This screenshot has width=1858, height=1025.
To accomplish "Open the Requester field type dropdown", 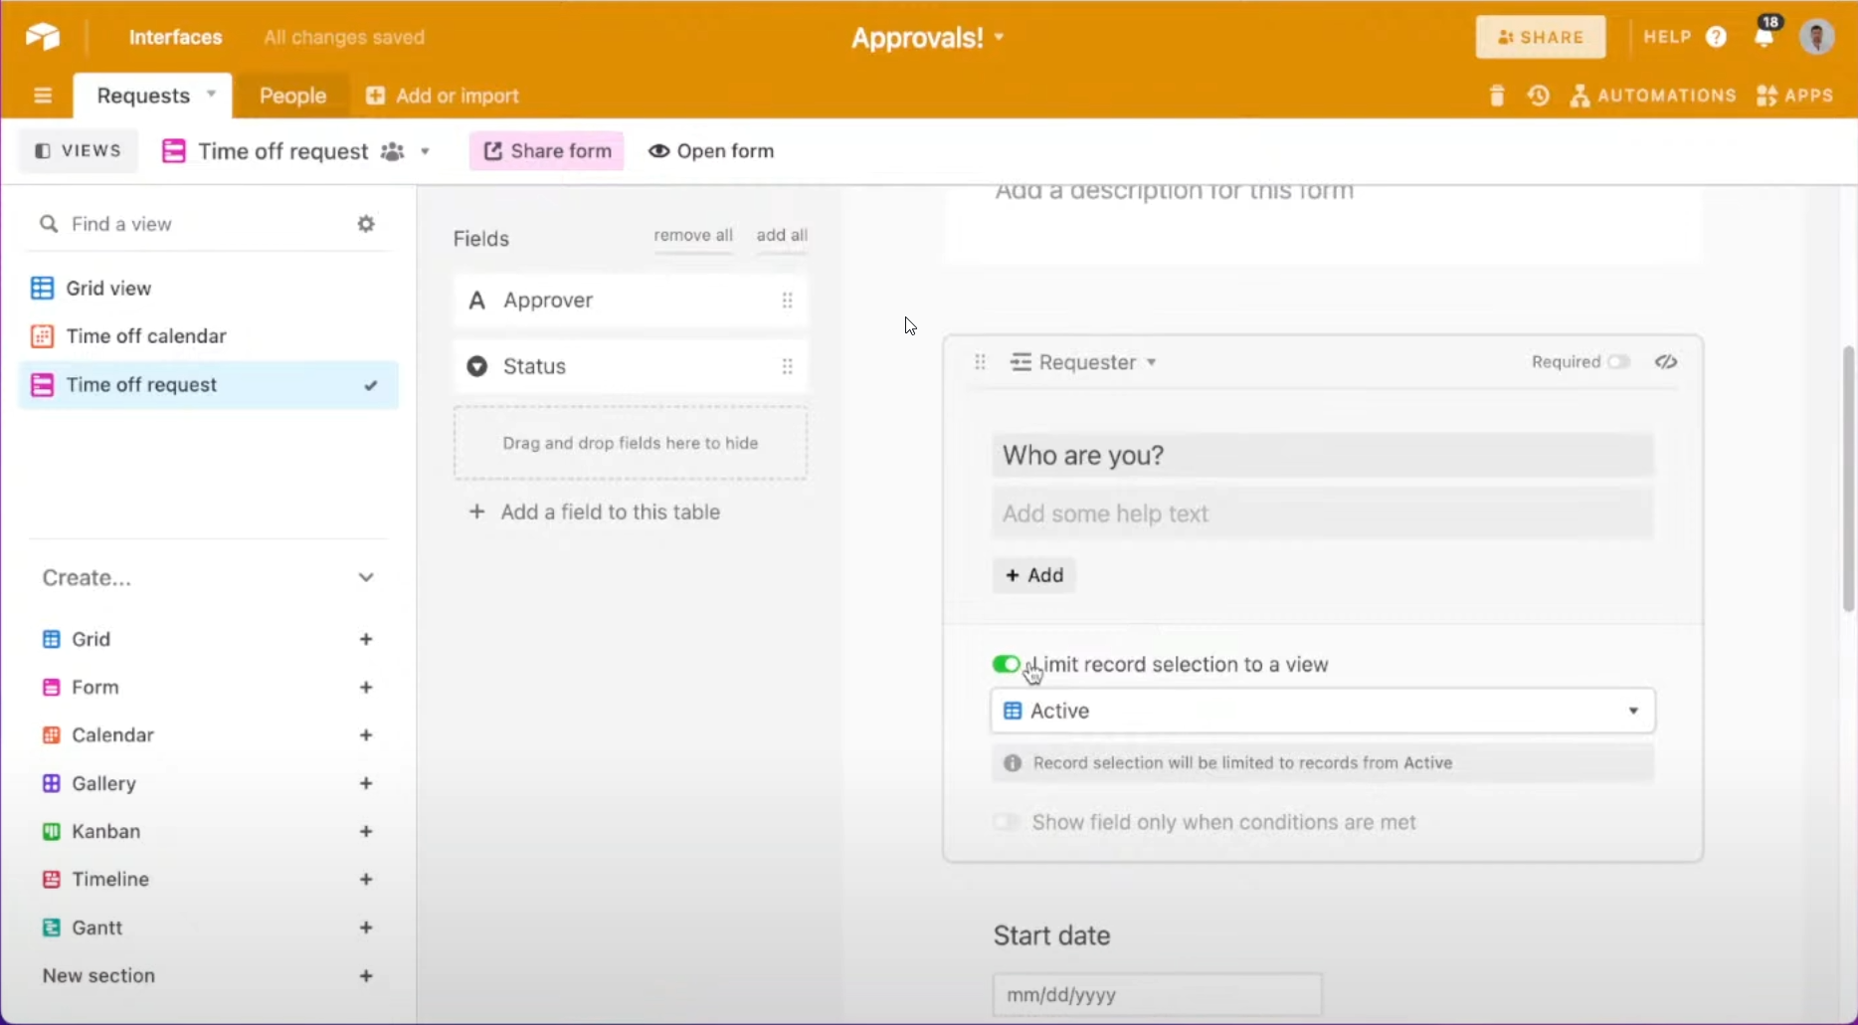I will tap(1151, 362).
